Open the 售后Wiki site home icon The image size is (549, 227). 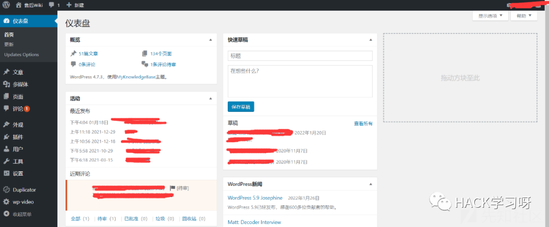click(19, 5)
